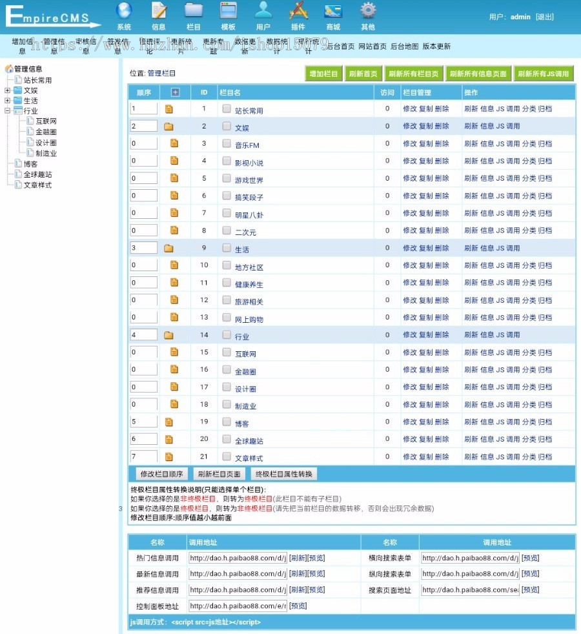This screenshot has height=634, width=581.
Task: Select 全球趣站 in the sidebar tree
Action: tap(37, 174)
